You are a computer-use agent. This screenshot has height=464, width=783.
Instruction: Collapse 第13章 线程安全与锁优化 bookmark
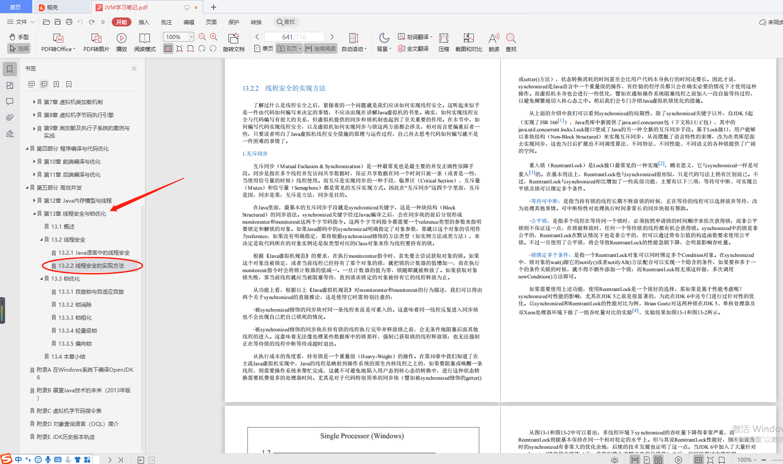tap(34, 213)
